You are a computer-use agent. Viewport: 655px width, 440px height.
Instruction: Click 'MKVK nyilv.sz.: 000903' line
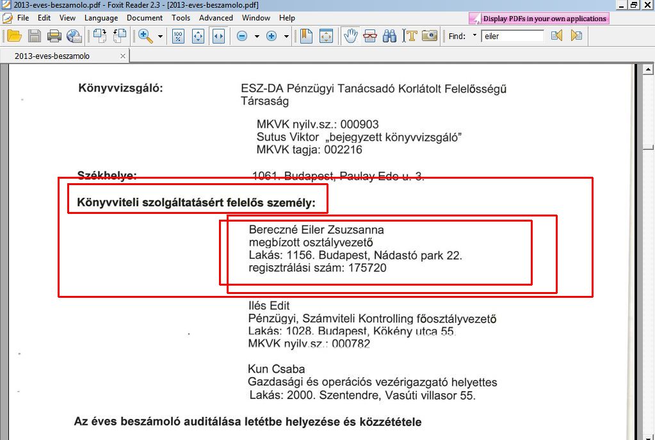tap(318, 124)
